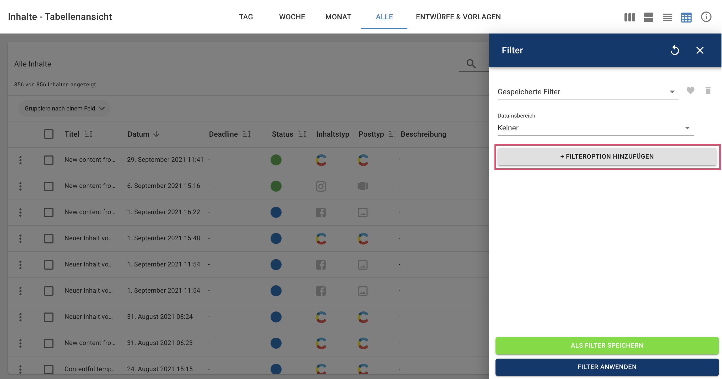This screenshot has height=379, width=722.
Task: Open 'New content fro...' title dated 29. September
Action: [x=90, y=160]
